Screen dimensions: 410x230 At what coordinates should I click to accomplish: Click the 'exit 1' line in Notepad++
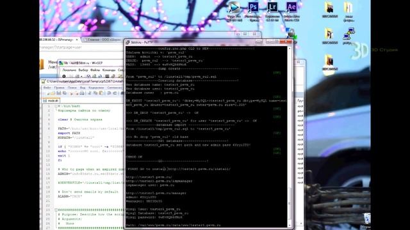pos(64,156)
